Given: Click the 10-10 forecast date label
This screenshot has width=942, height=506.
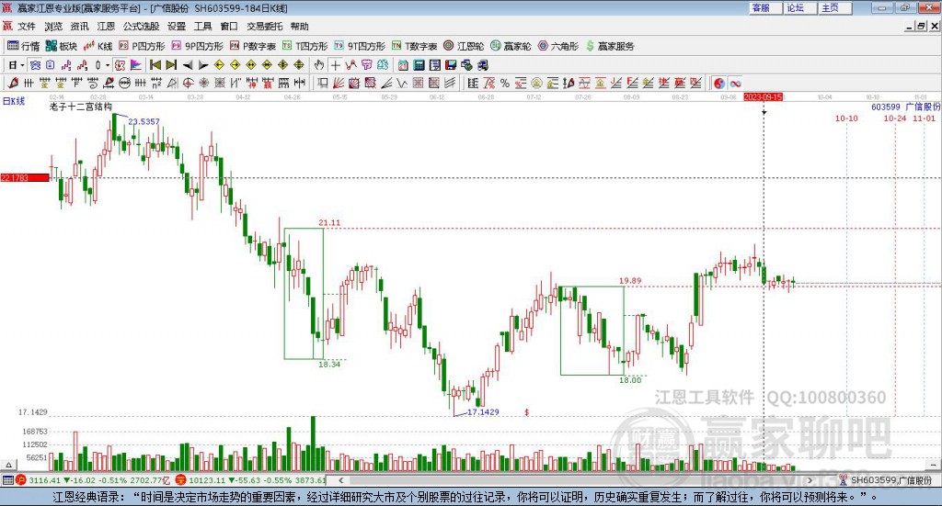Looking at the screenshot, I should [x=846, y=118].
